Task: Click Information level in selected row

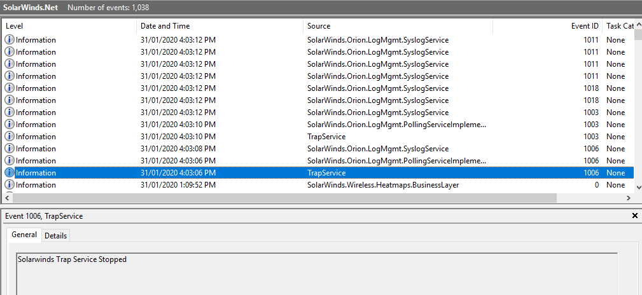Action: coord(36,173)
